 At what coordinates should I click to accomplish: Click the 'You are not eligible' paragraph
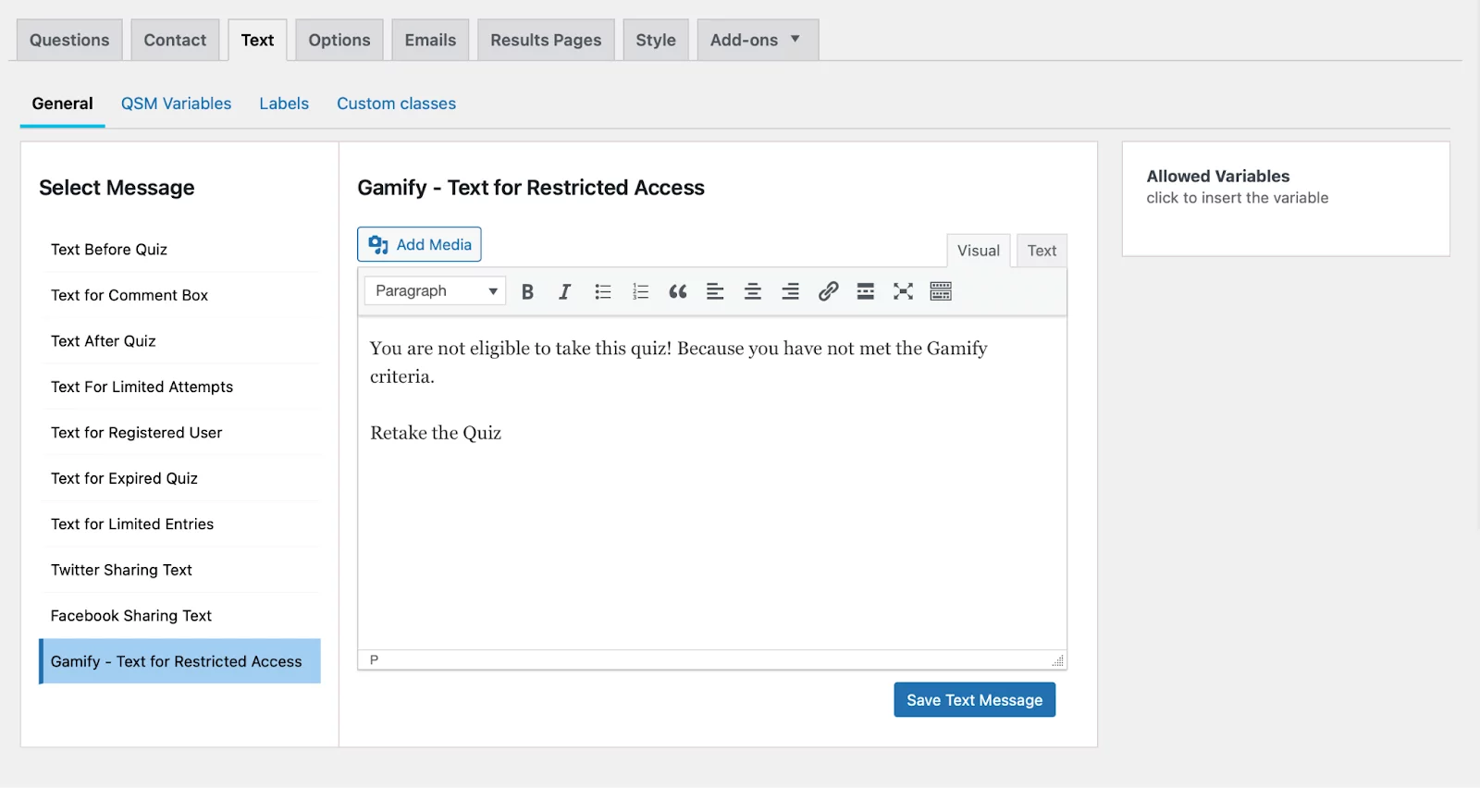679,363
